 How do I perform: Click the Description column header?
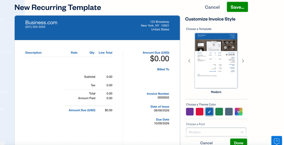click(x=33, y=53)
